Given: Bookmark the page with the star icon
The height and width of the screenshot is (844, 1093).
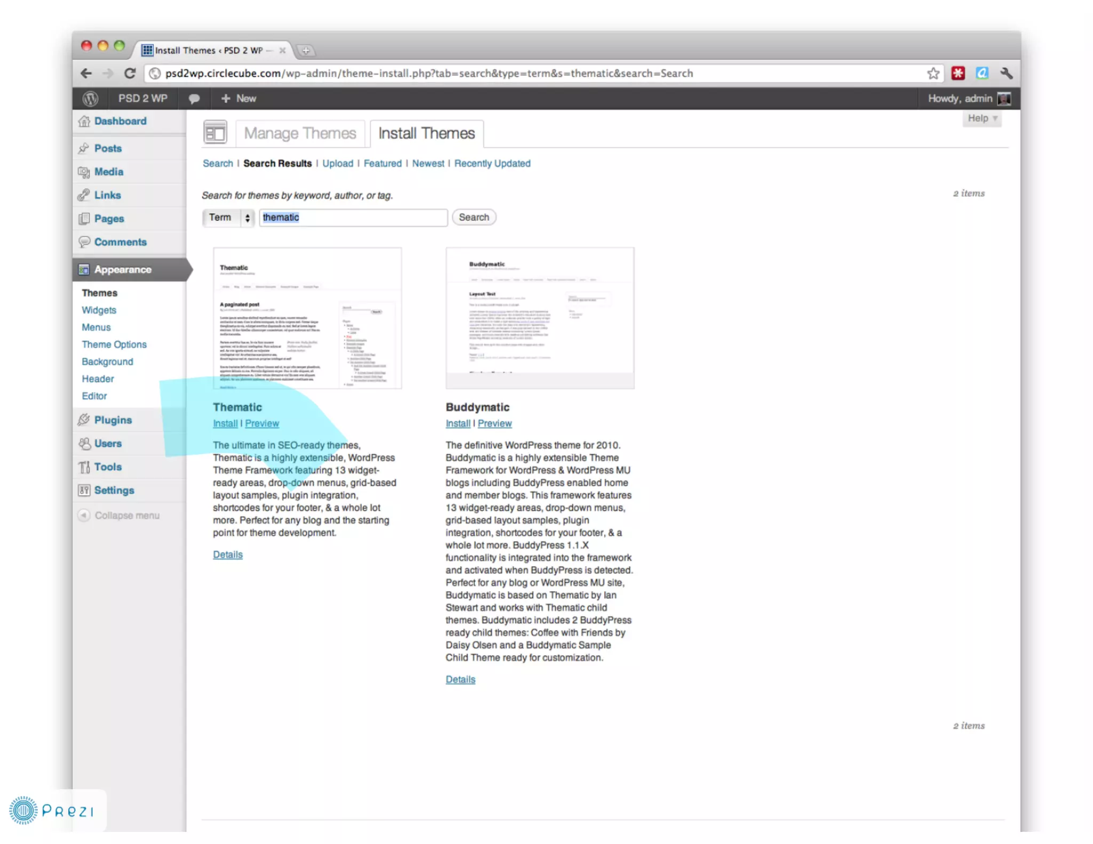Looking at the screenshot, I should (x=933, y=73).
